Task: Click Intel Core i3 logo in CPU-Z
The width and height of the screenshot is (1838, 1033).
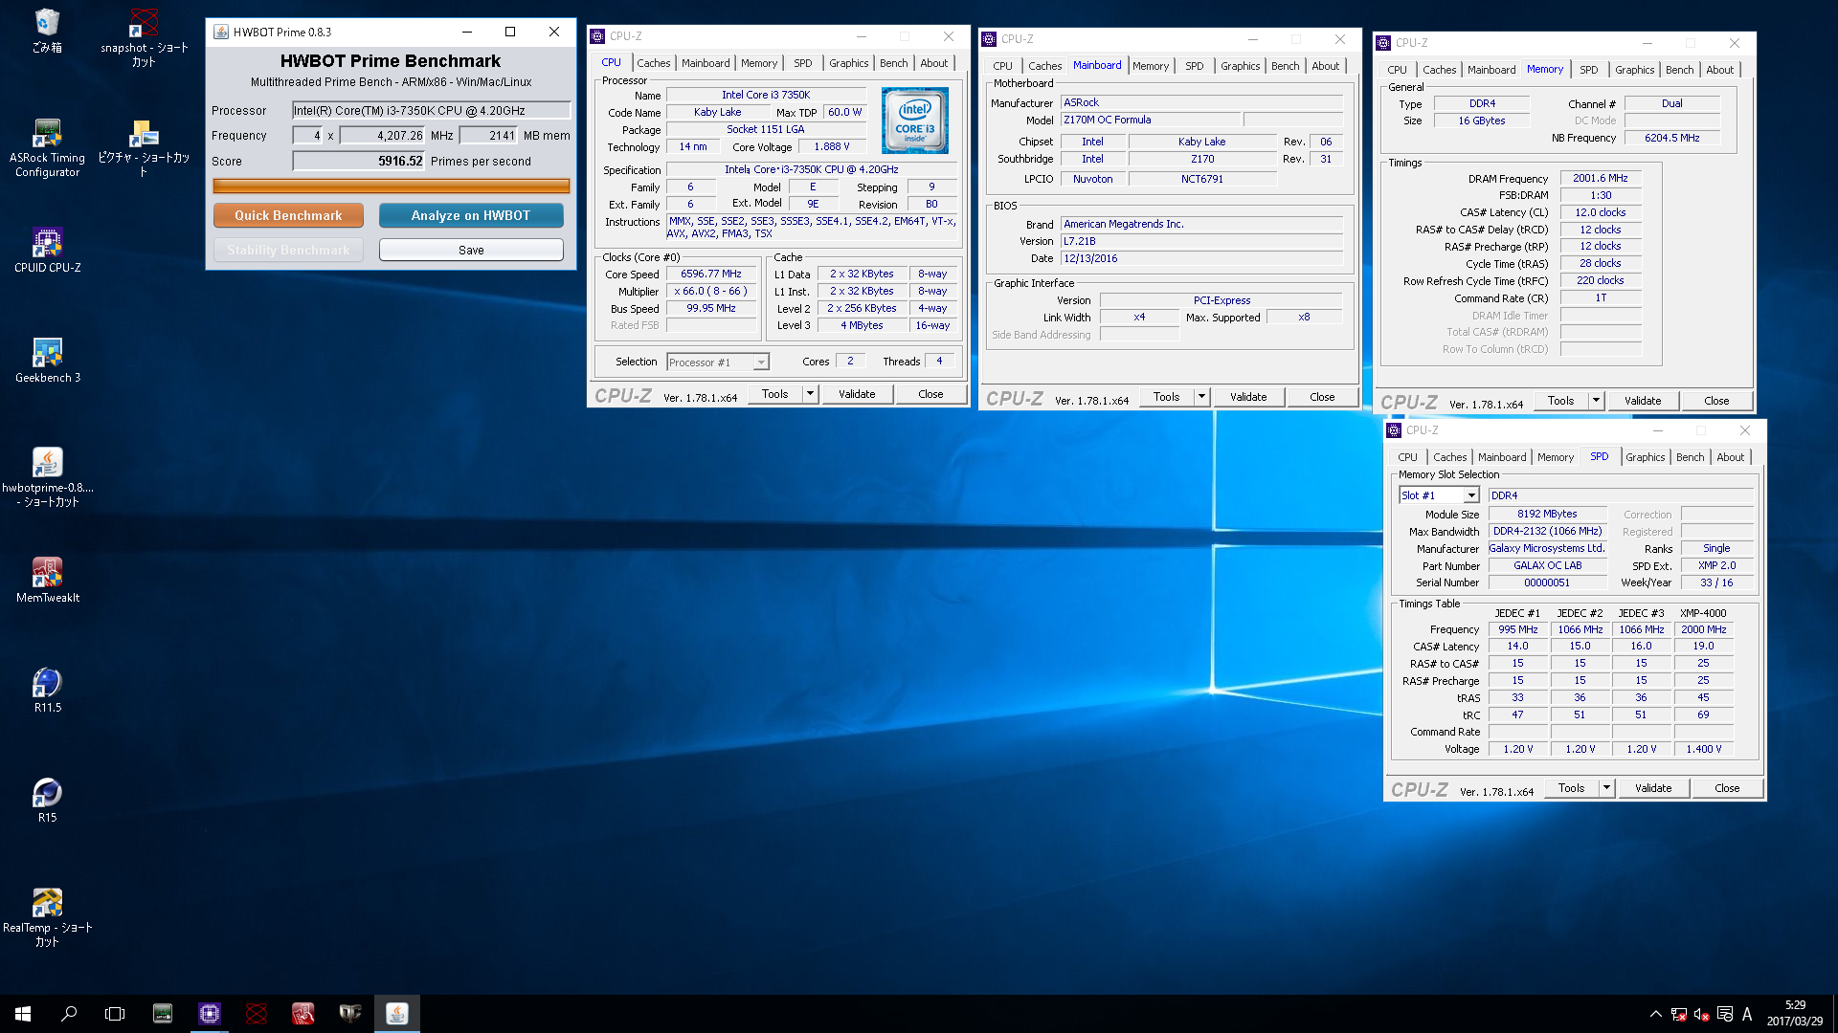Action: pos(915,121)
